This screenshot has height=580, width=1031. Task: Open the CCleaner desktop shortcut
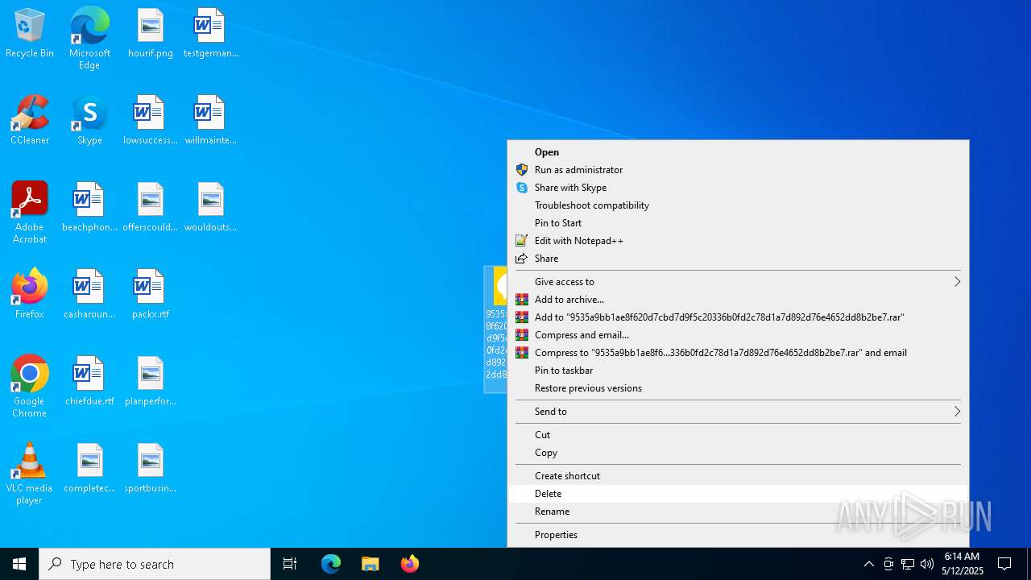click(30, 121)
